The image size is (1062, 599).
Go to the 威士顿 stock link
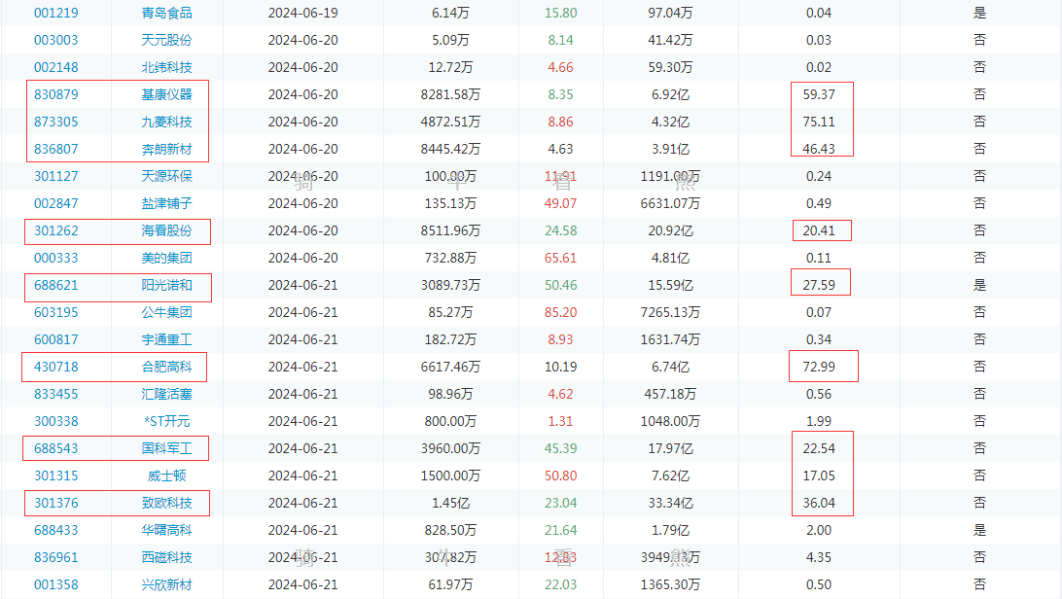pos(166,476)
